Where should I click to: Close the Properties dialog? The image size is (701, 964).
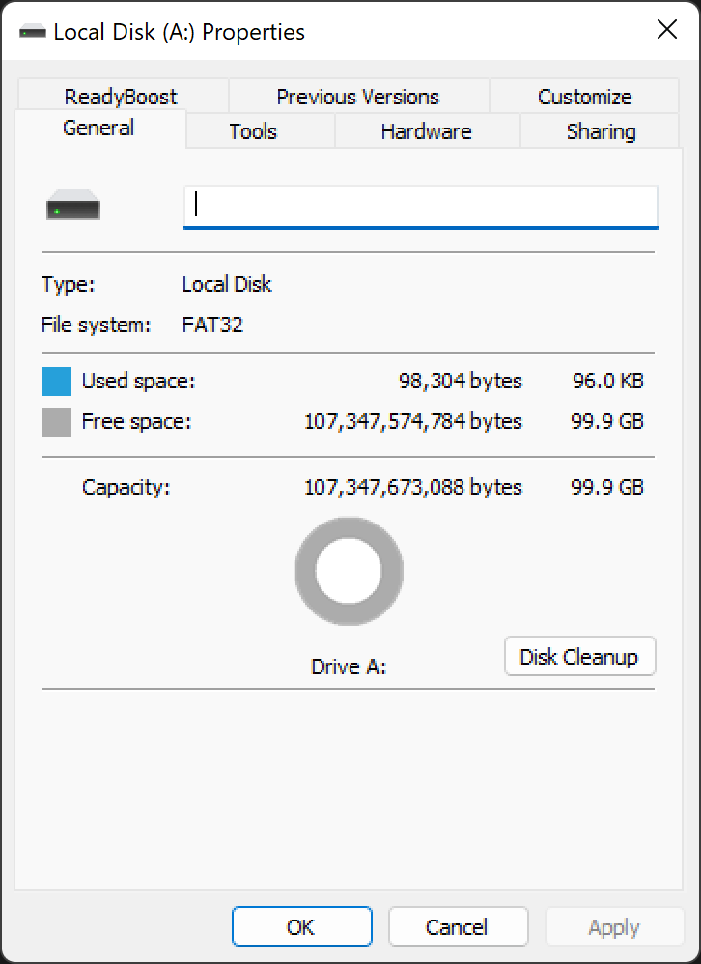pyautogui.click(x=666, y=30)
